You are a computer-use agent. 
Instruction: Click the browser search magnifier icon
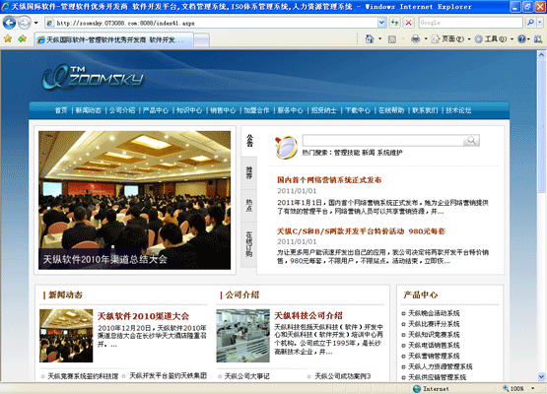(530, 23)
